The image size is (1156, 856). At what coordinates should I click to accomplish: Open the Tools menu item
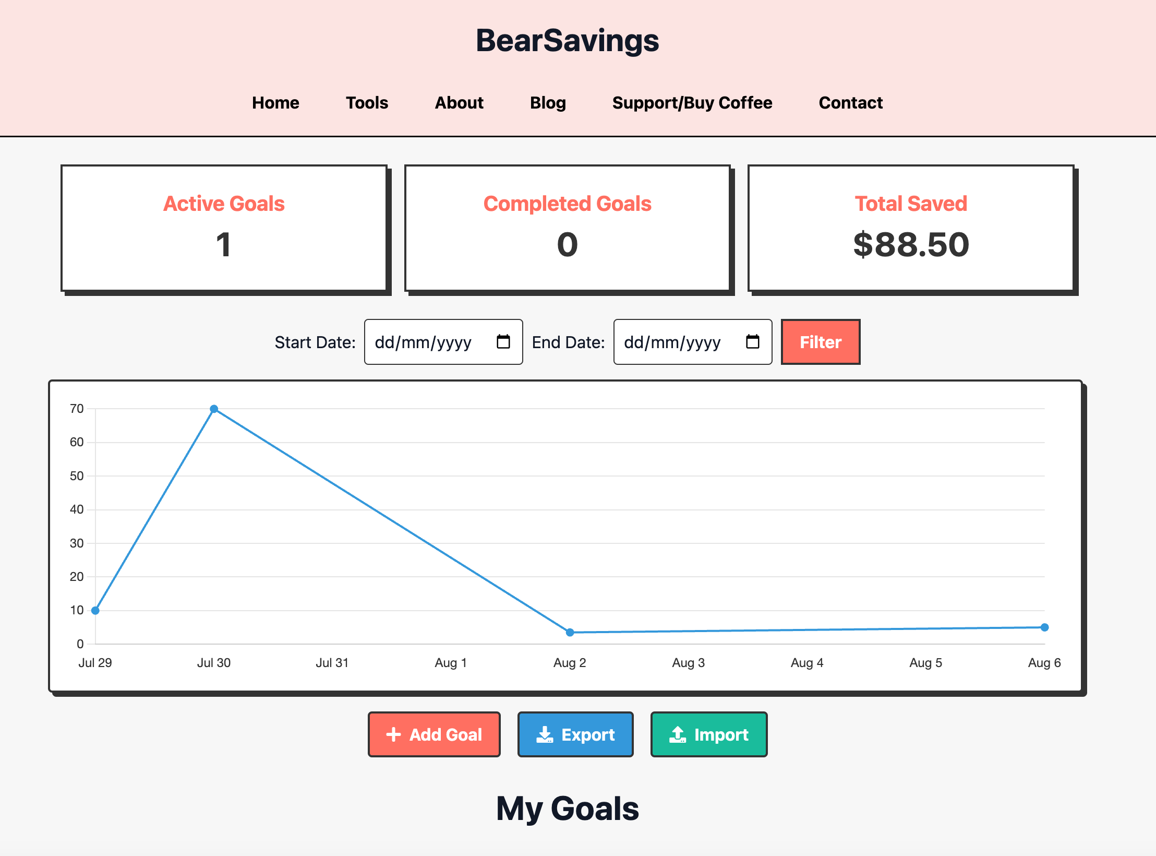tap(367, 103)
